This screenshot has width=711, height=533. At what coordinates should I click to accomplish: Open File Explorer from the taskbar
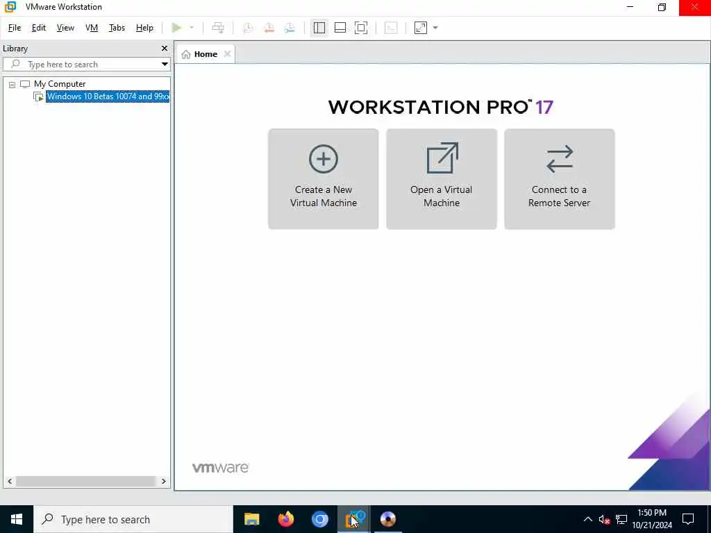click(x=251, y=519)
